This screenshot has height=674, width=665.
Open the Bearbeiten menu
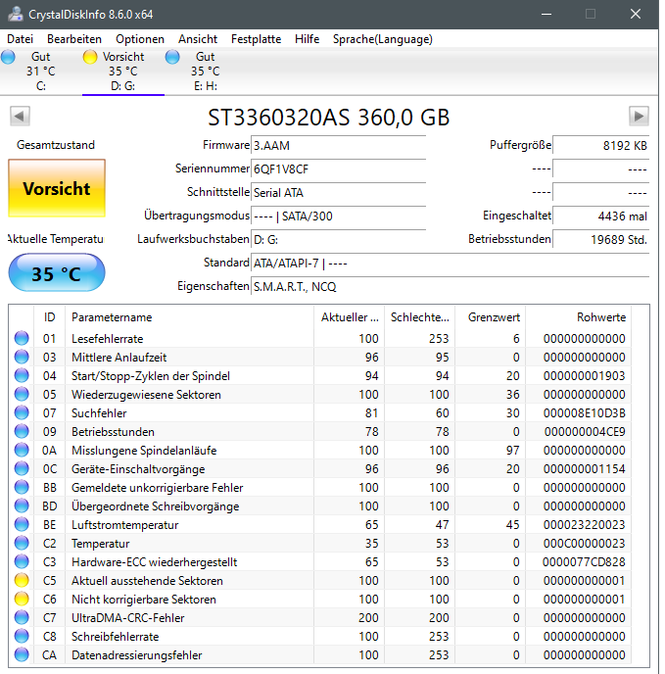click(x=74, y=39)
